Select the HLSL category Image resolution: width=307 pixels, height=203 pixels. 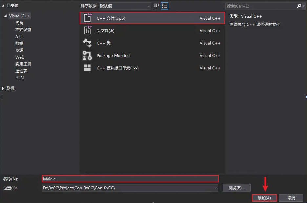click(x=20, y=78)
